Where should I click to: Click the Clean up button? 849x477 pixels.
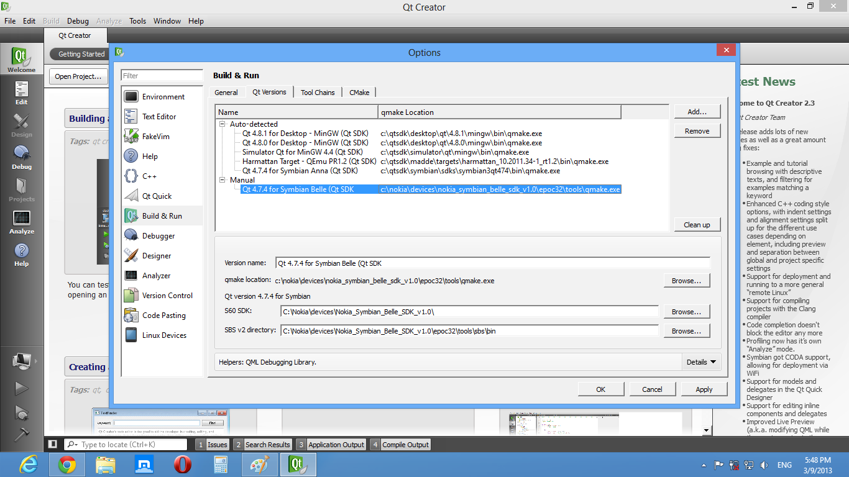(697, 225)
